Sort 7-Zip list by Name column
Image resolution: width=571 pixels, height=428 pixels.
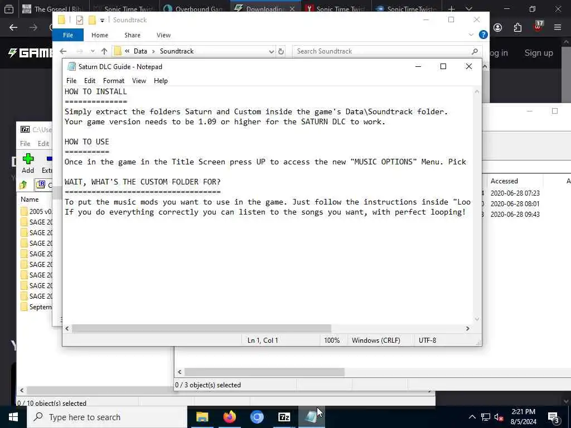30,200
